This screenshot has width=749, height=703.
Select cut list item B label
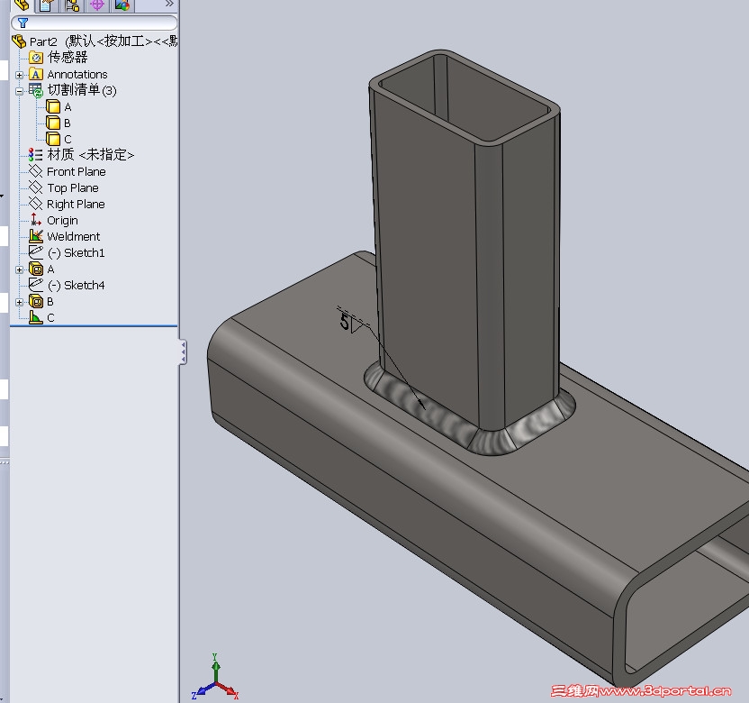(68, 123)
